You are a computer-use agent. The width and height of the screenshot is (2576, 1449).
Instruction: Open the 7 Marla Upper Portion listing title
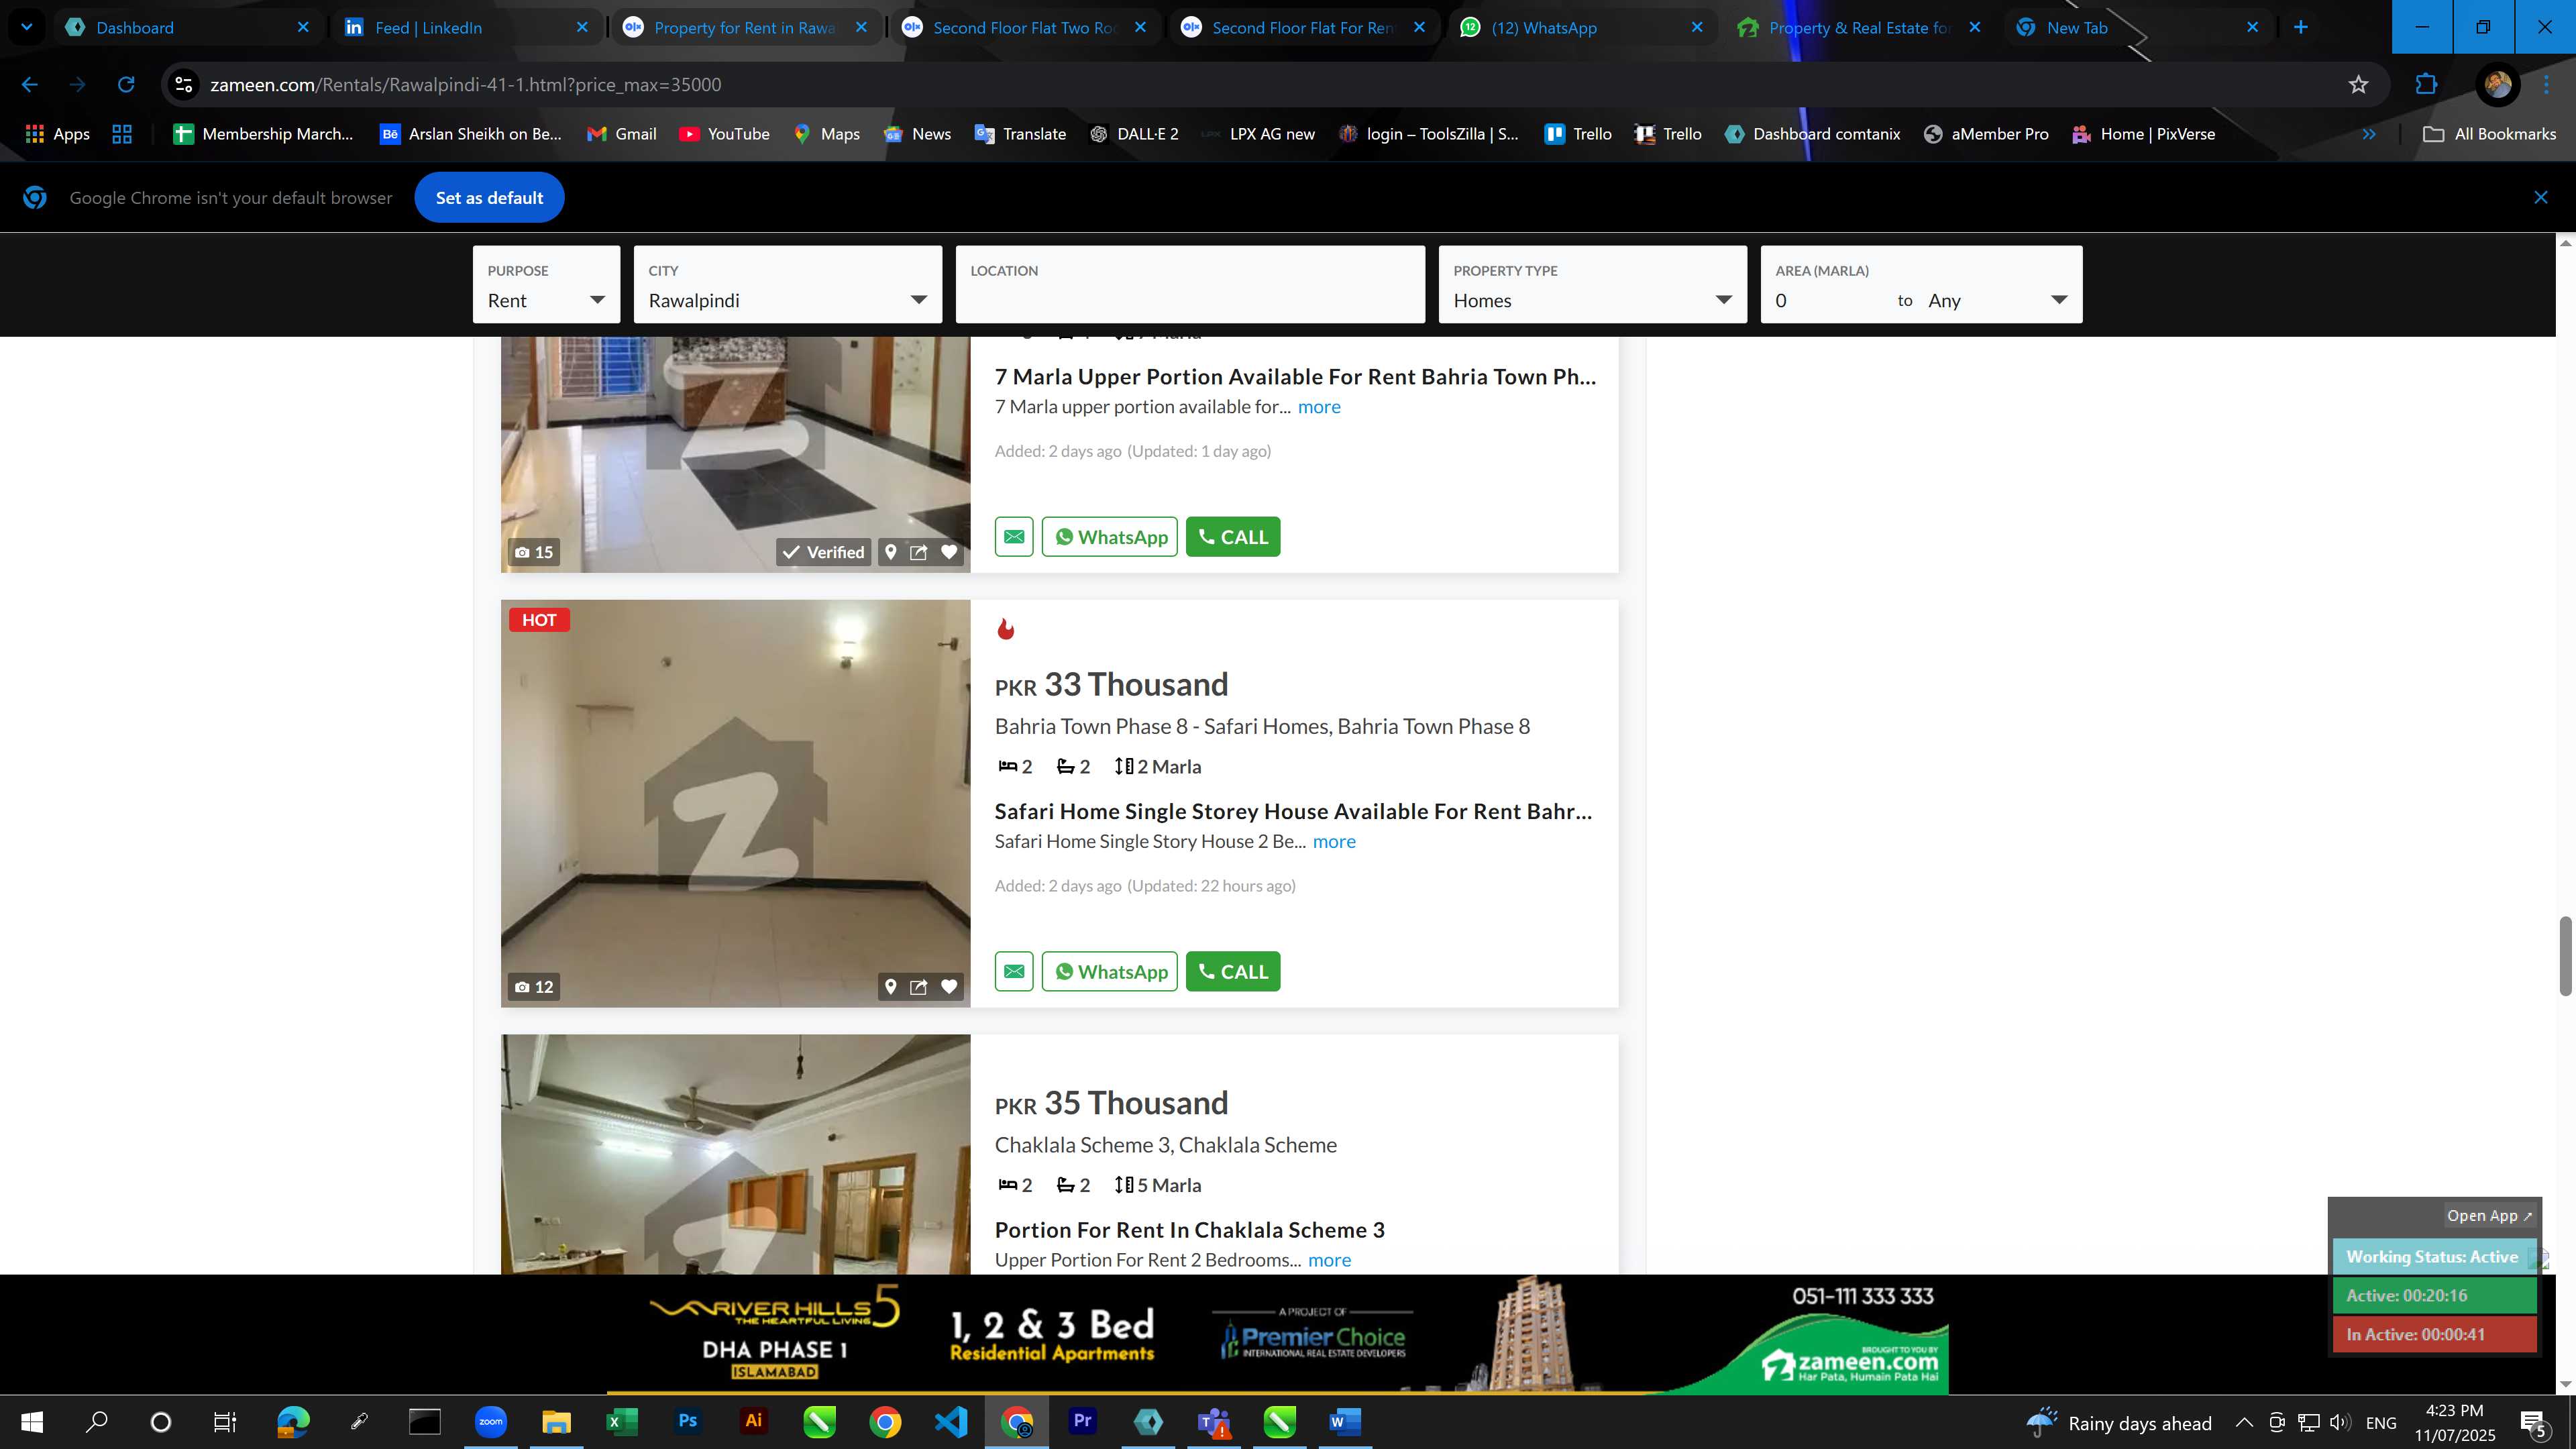pyautogui.click(x=1295, y=377)
